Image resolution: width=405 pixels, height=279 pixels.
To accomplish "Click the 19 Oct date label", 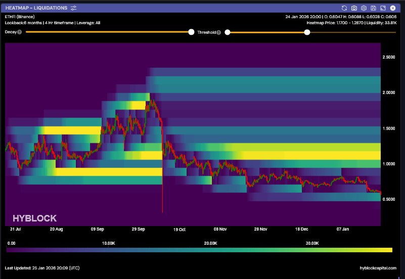I will 179,230.
